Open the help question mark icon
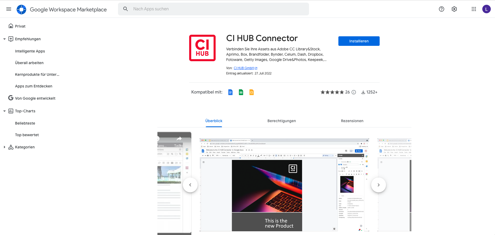This screenshot has width=495, height=235. (442, 9)
